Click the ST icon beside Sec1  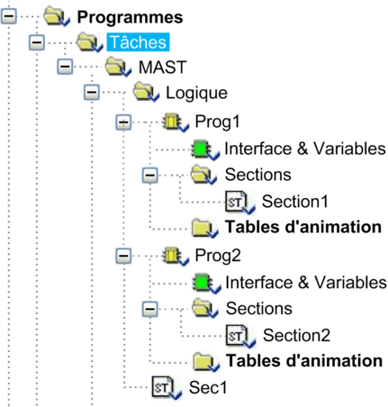pyautogui.click(x=167, y=388)
